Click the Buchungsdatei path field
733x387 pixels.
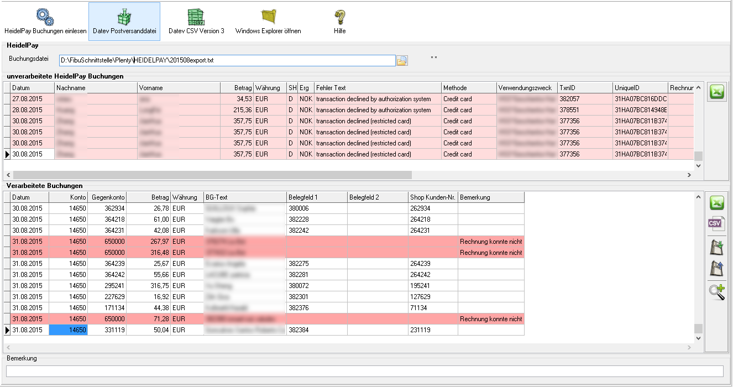click(x=227, y=60)
